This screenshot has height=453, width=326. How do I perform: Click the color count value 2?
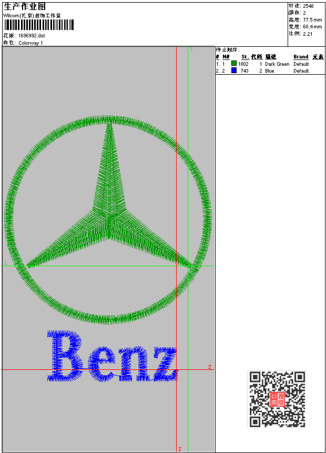[x=304, y=13]
